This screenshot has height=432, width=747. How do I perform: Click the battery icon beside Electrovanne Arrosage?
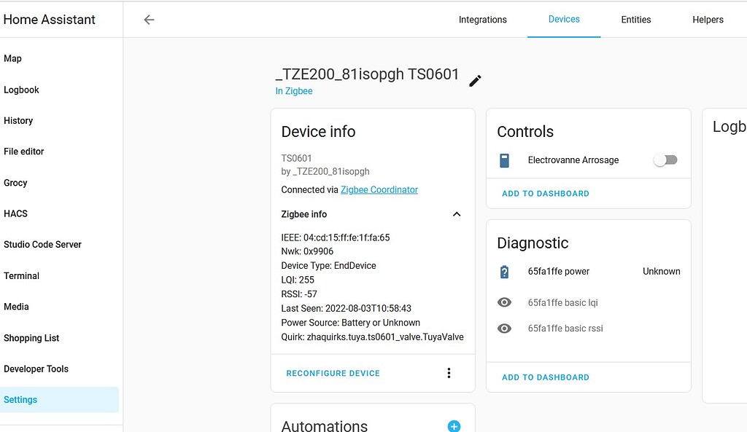coord(504,160)
